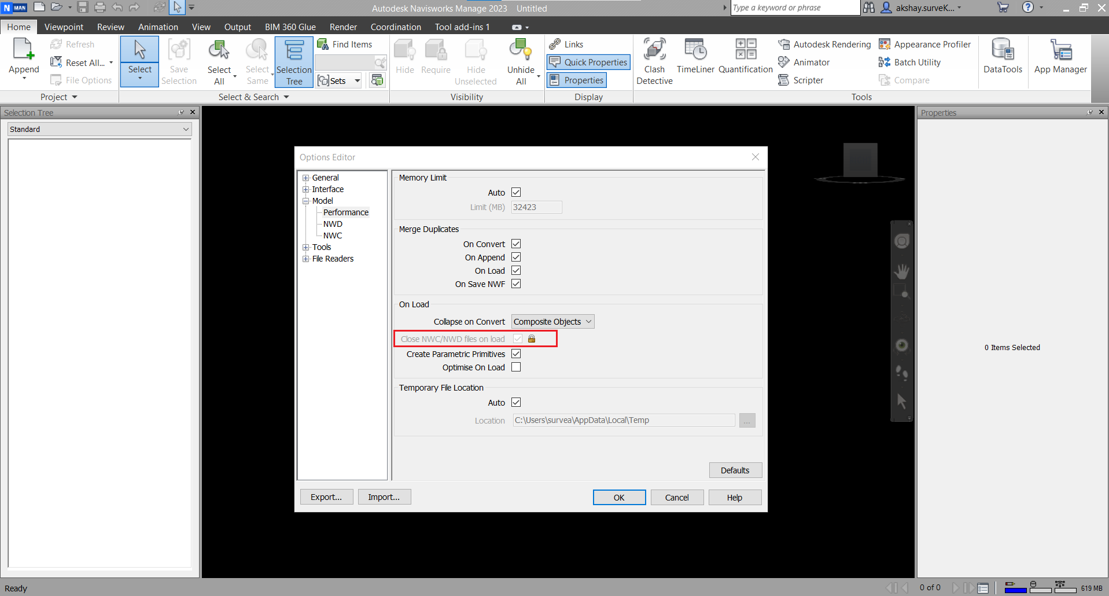Screen dimensions: 1109x596
Task: Toggle Create Parametric Primitives checkbox
Action: click(516, 354)
